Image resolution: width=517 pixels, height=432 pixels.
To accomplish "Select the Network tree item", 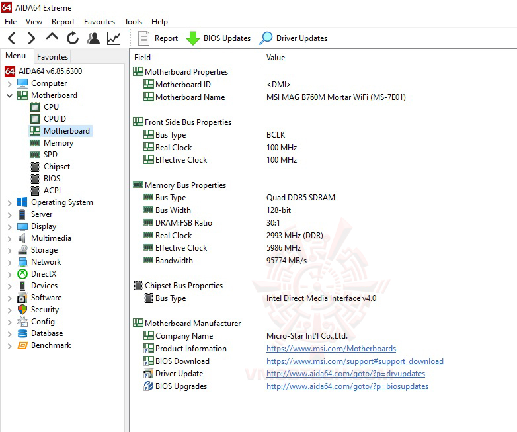I will 46,262.
